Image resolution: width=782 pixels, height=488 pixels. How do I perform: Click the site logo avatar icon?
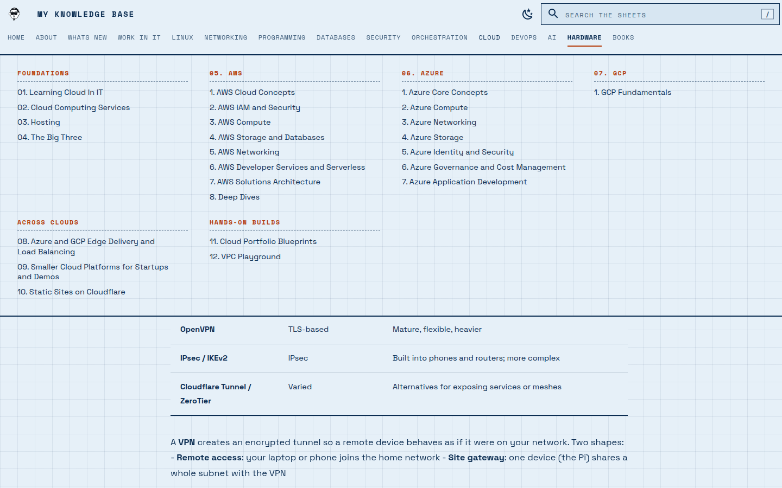tap(15, 14)
